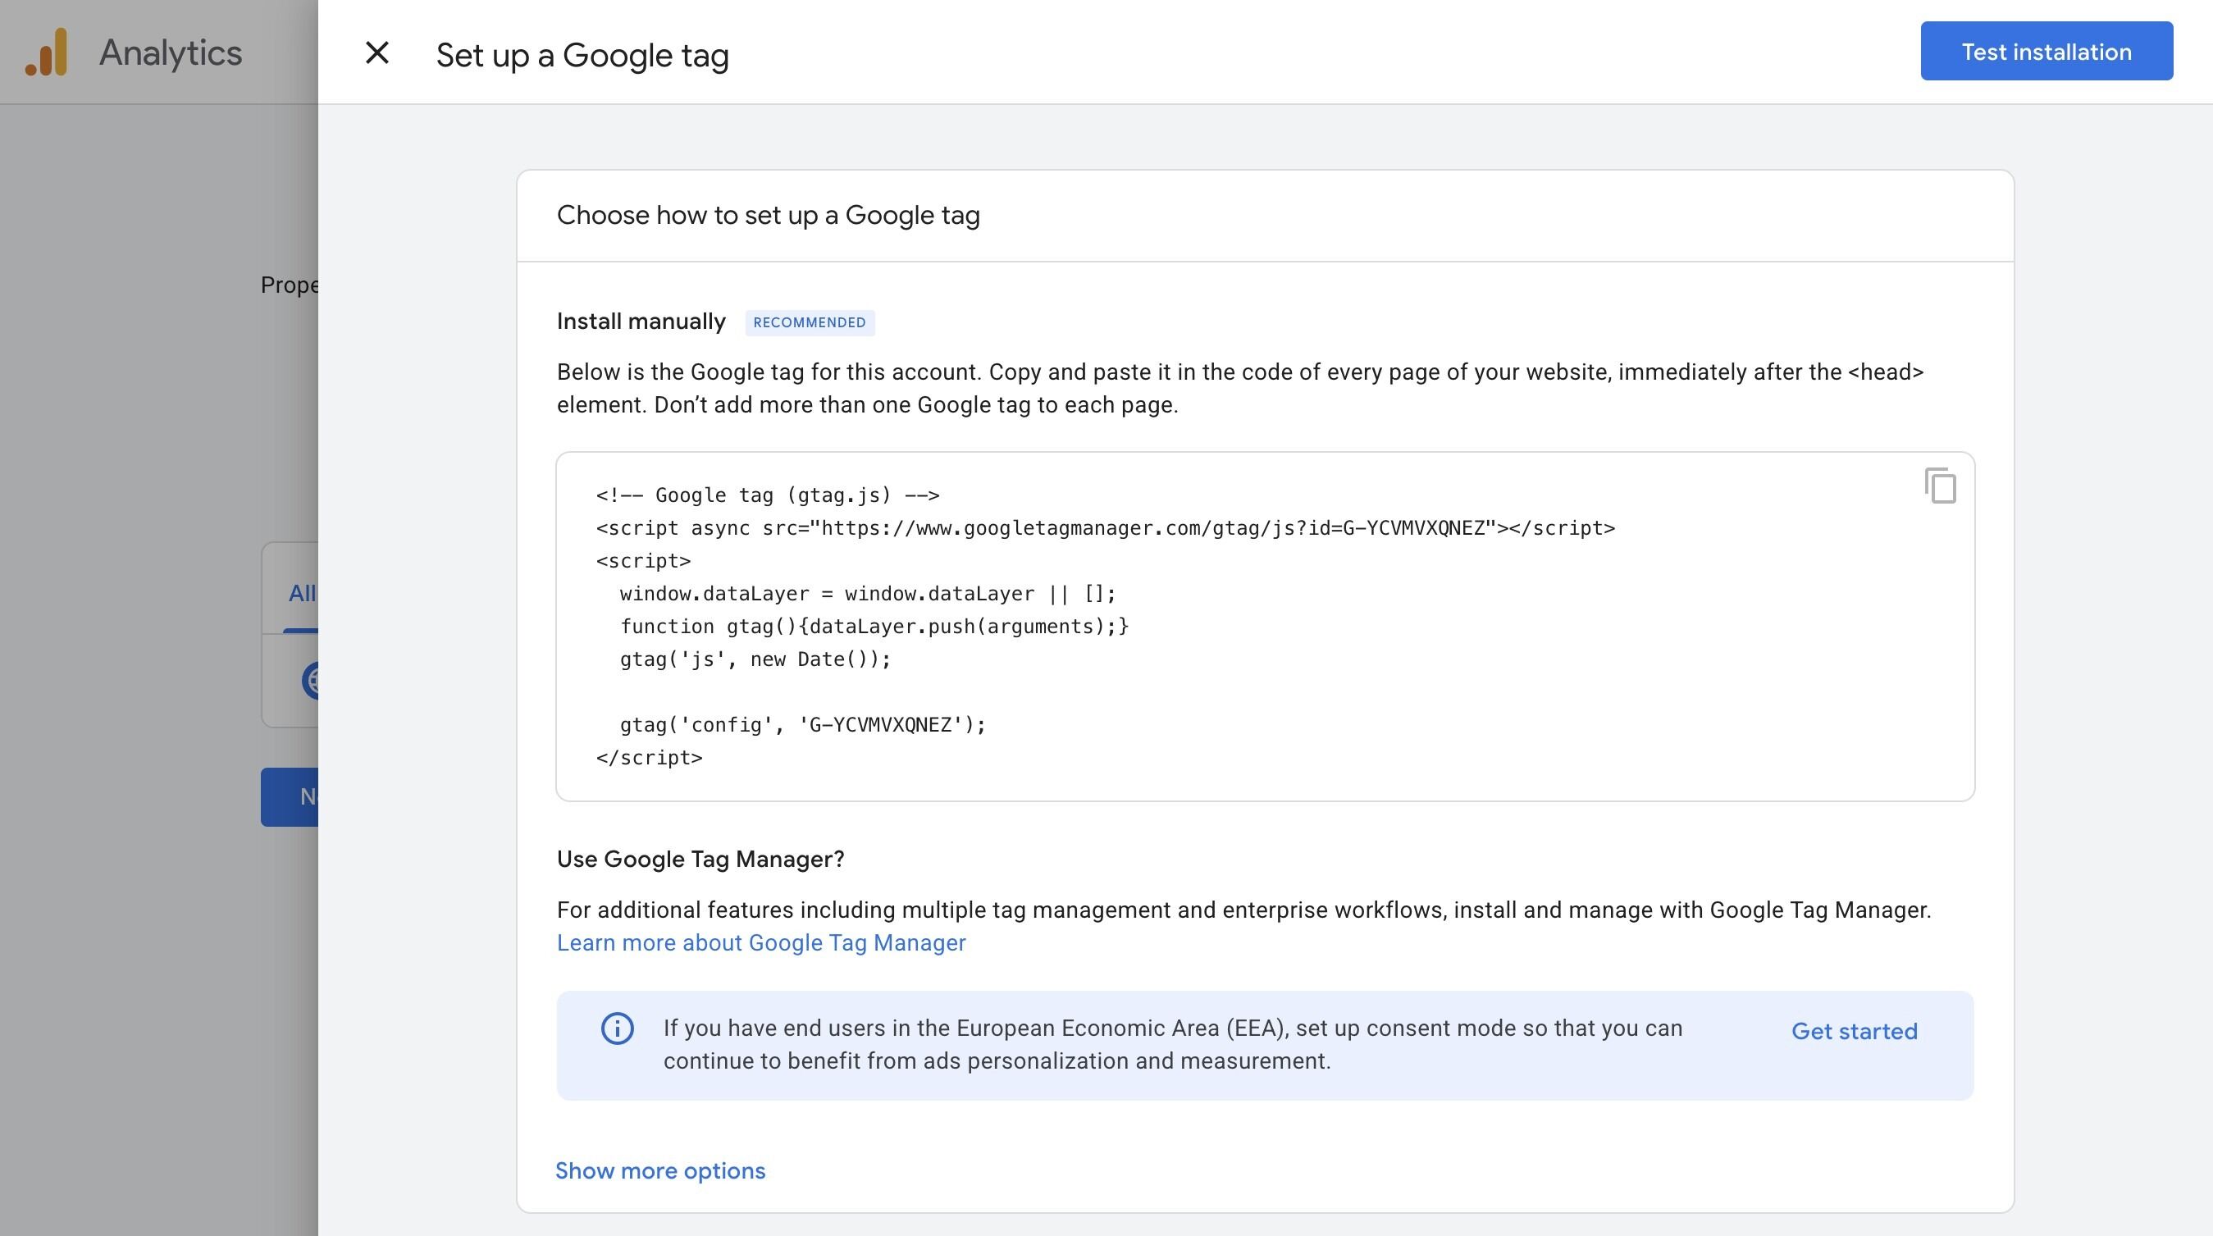This screenshot has width=2213, height=1236.
Task: Click Choose how to set up heading
Action: pos(767,215)
